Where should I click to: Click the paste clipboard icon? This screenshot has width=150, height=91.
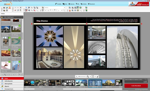pos(21,10)
